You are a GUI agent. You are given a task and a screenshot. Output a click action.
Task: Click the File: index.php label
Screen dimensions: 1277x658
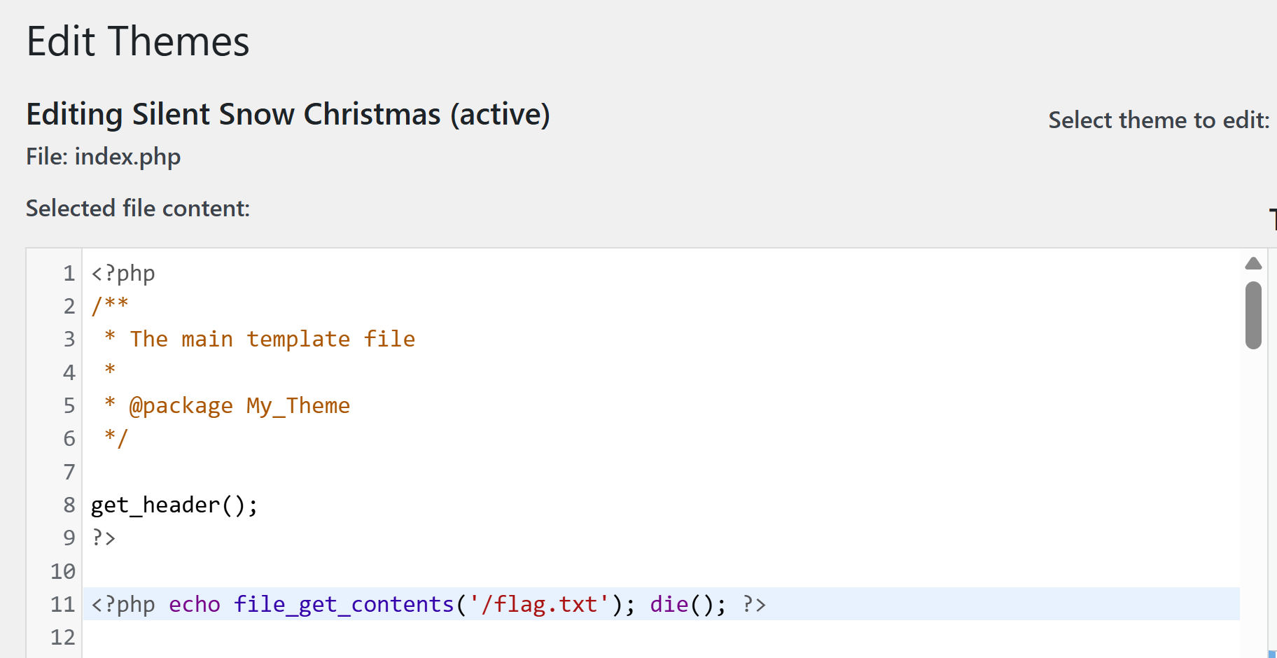[103, 156]
